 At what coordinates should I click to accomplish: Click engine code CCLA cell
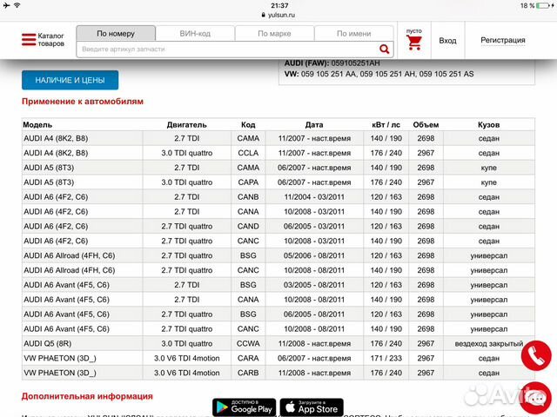pyautogui.click(x=248, y=153)
